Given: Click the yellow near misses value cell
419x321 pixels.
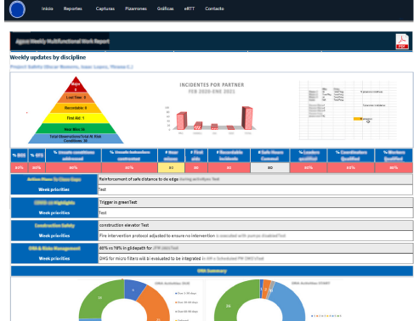Looking at the screenshot, I should coord(171,167).
